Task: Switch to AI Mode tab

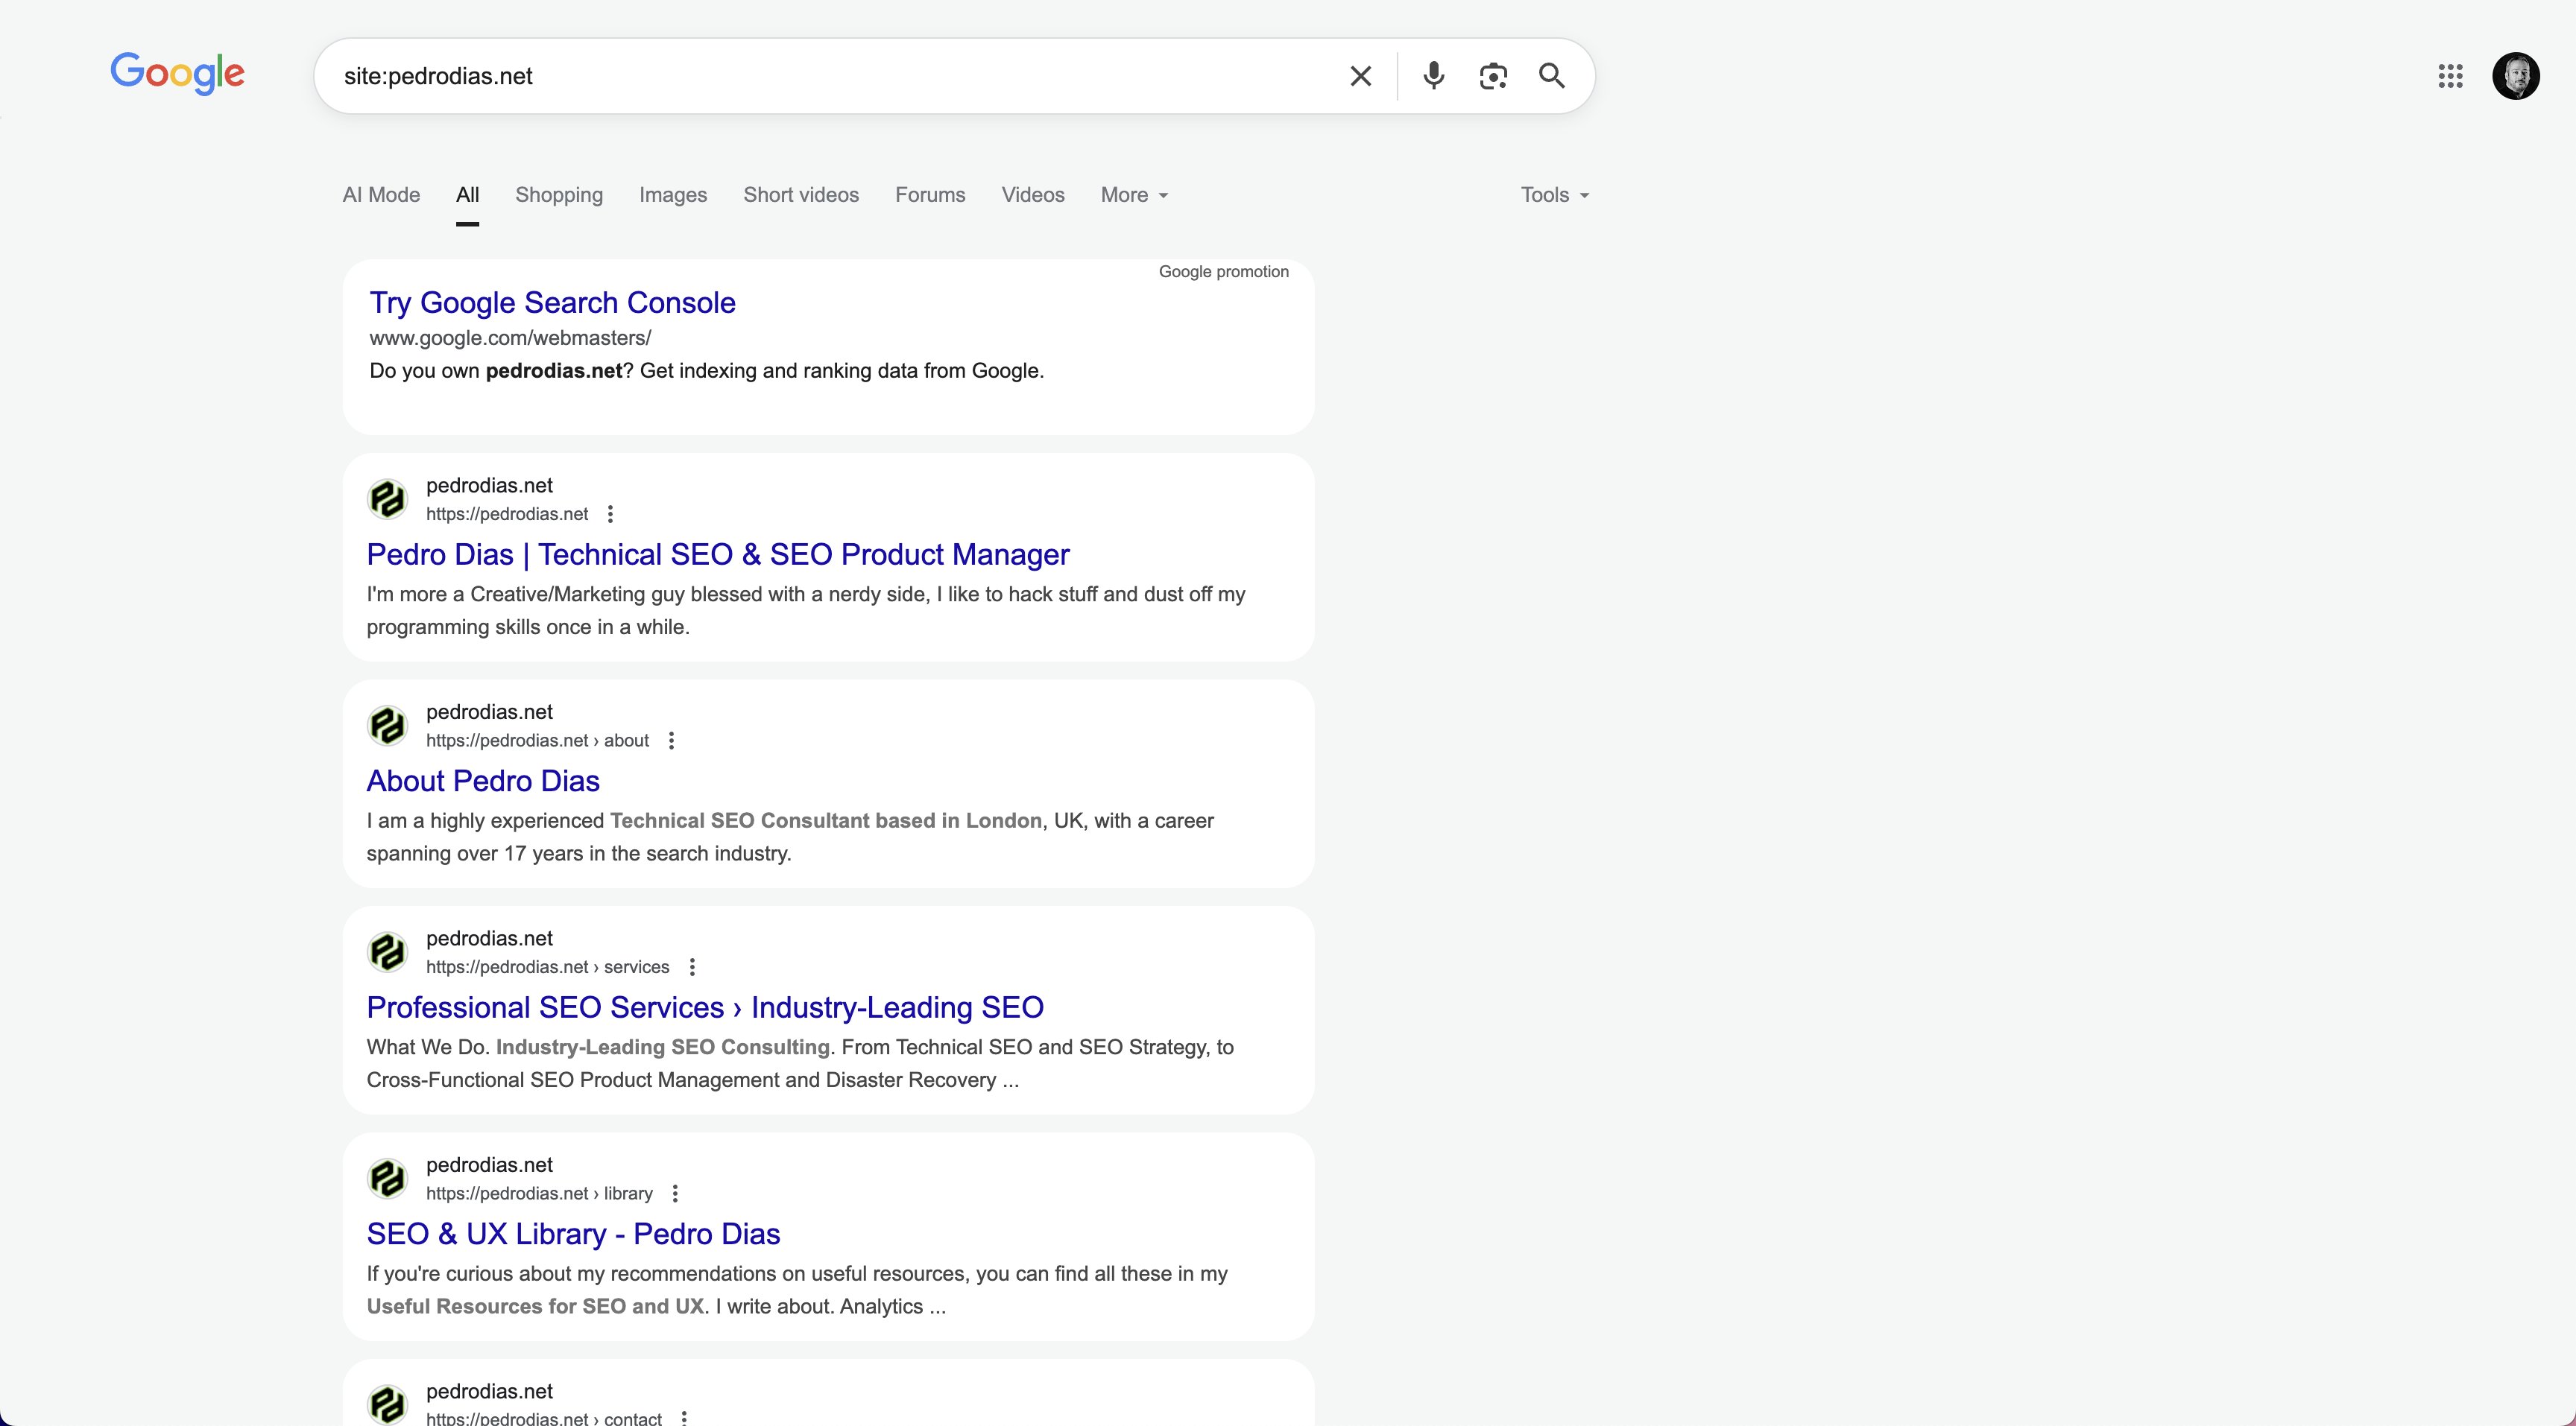Action: pyautogui.click(x=381, y=195)
